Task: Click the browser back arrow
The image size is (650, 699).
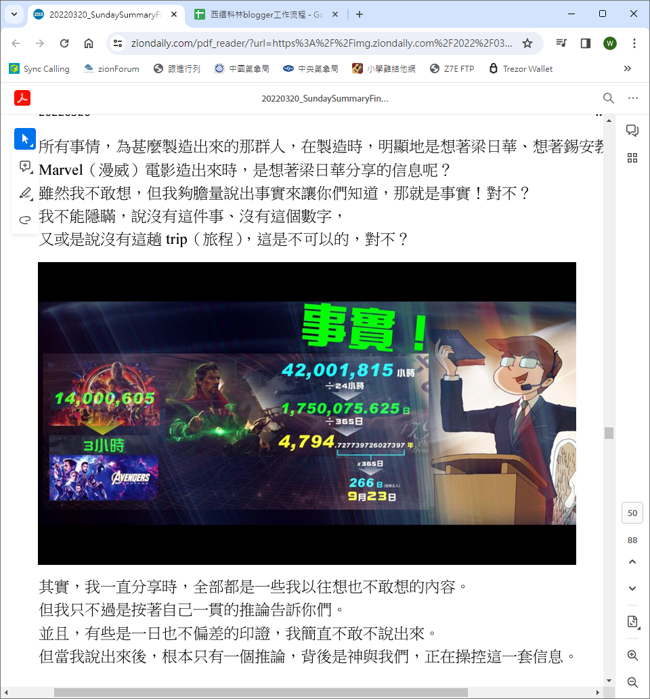Action: pyautogui.click(x=16, y=43)
